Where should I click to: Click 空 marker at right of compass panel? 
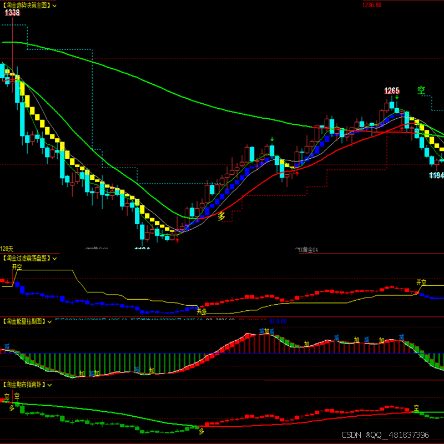pos(416,408)
